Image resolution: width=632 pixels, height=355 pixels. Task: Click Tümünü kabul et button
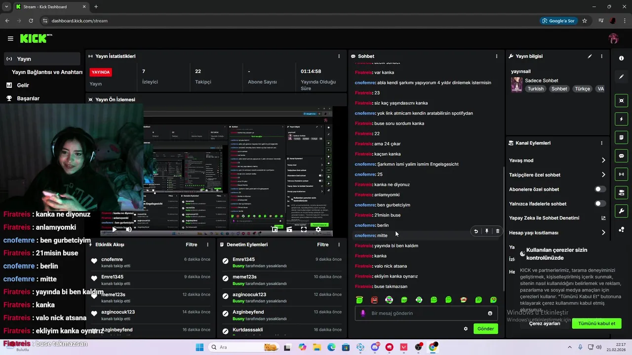coord(596,323)
